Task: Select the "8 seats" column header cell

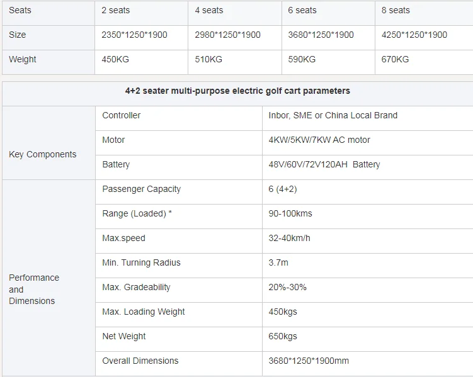Action: (396, 10)
